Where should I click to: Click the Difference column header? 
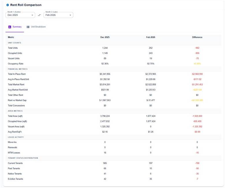coord(197,37)
